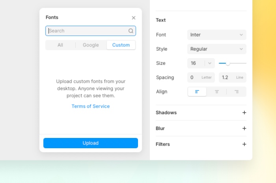
Task: Add a blur effect
Action: [x=244, y=128]
